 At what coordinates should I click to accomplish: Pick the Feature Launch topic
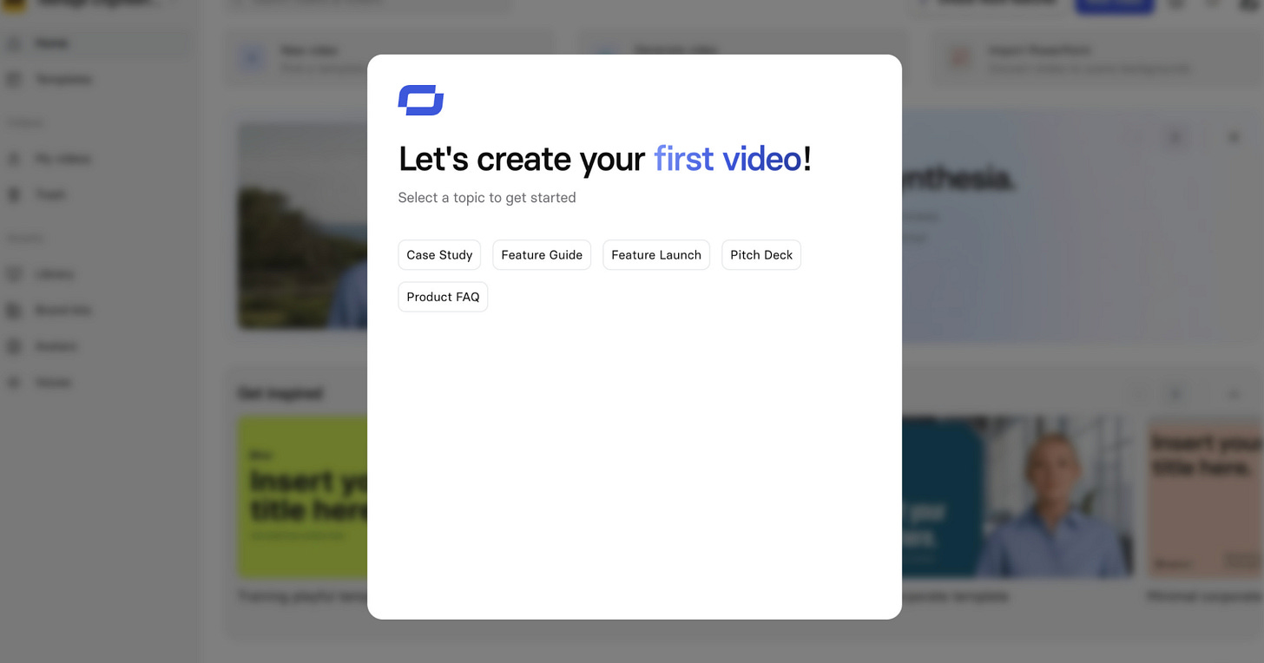click(x=656, y=255)
